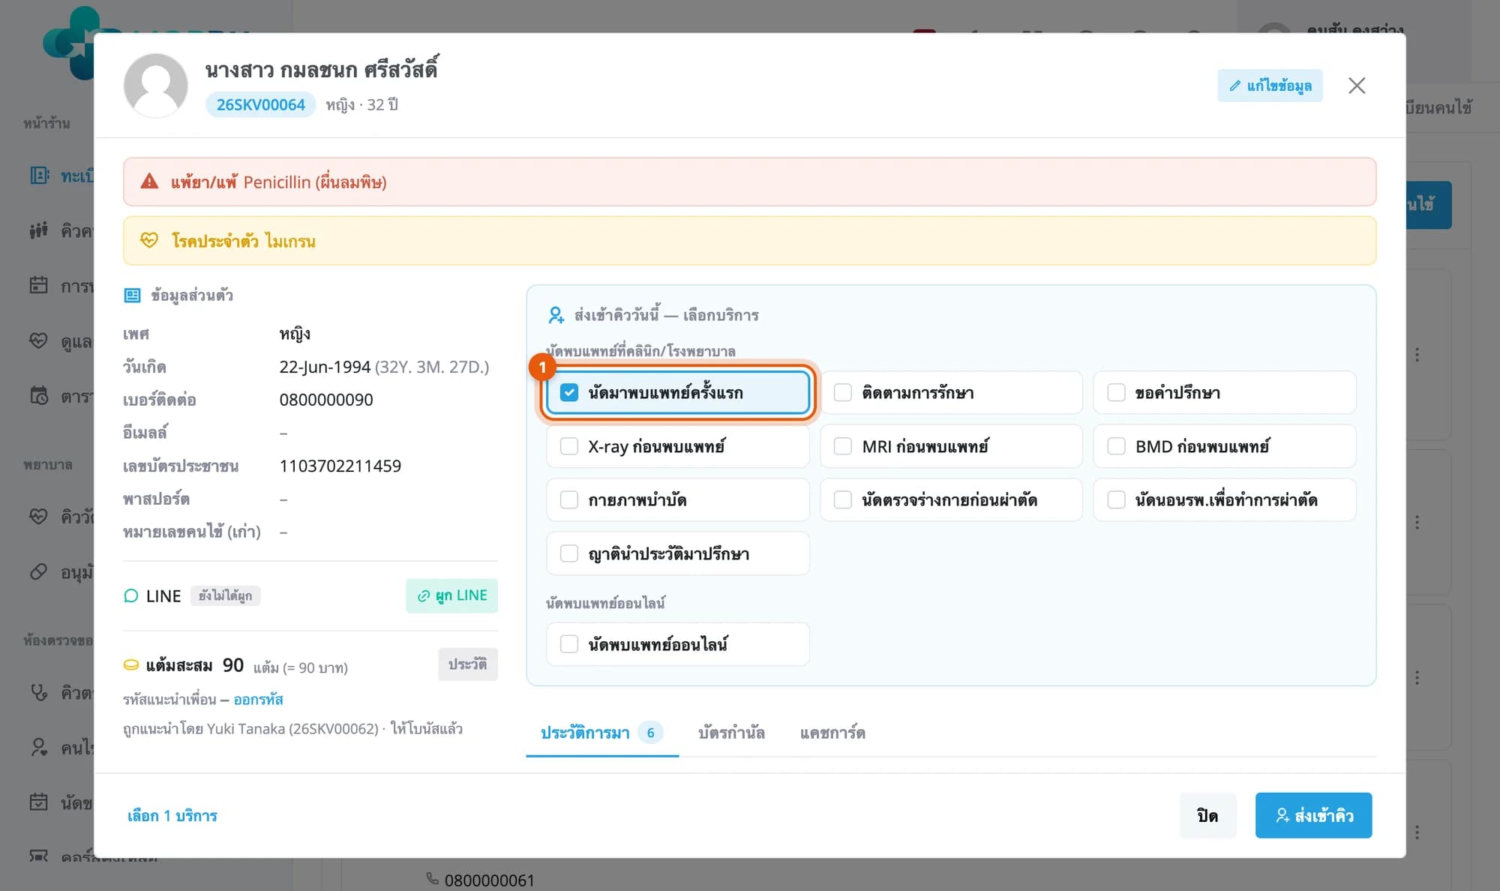Viewport: 1500px width, 891px height.
Task: Click เลือก 1 บริการ footer text
Action: (x=172, y=815)
